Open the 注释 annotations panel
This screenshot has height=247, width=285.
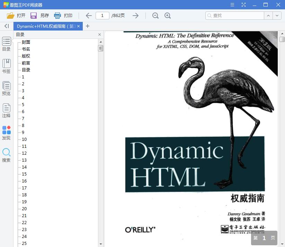(6, 111)
